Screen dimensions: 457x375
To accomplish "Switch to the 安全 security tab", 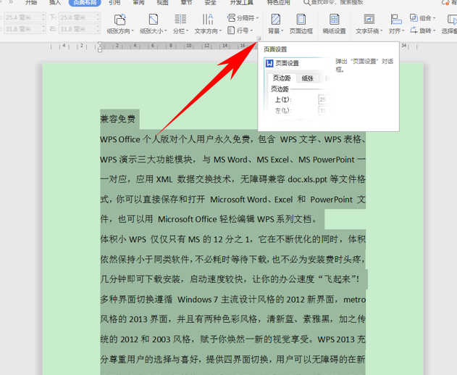I will (210, 3).
